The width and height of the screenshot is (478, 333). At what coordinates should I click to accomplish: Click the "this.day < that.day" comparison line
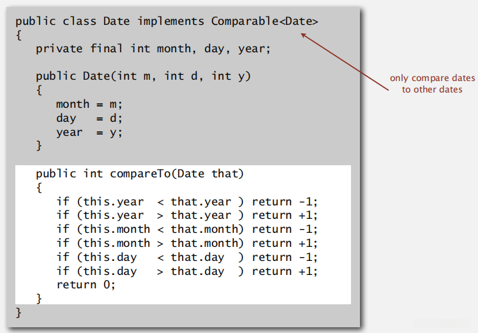[186, 257]
